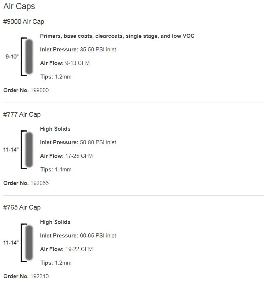Click Inlet Pressure 35-50 PSI inlet text
Image resolution: width=264 pixels, height=287 pixels.
point(78,50)
